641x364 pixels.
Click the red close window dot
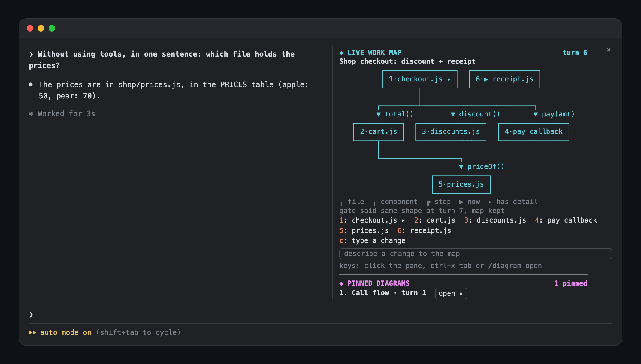coord(30,28)
